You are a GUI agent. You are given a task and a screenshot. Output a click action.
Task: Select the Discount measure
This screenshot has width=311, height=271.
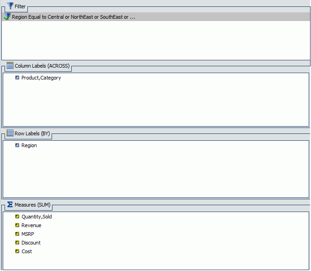(31, 243)
